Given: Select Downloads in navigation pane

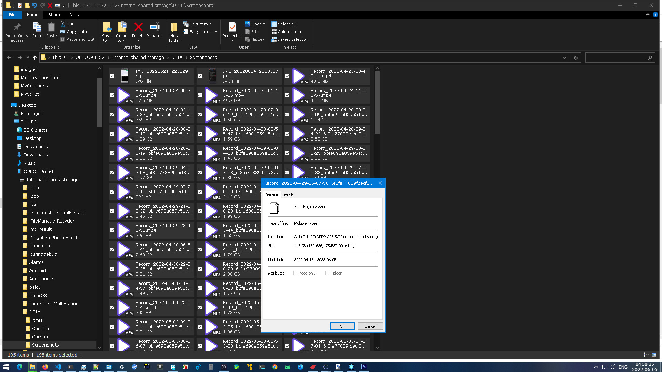Looking at the screenshot, I should point(36,155).
